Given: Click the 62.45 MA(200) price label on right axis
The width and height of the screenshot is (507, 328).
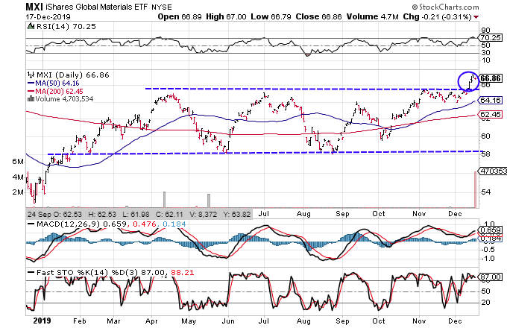Looking at the screenshot, I should point(491,115).
